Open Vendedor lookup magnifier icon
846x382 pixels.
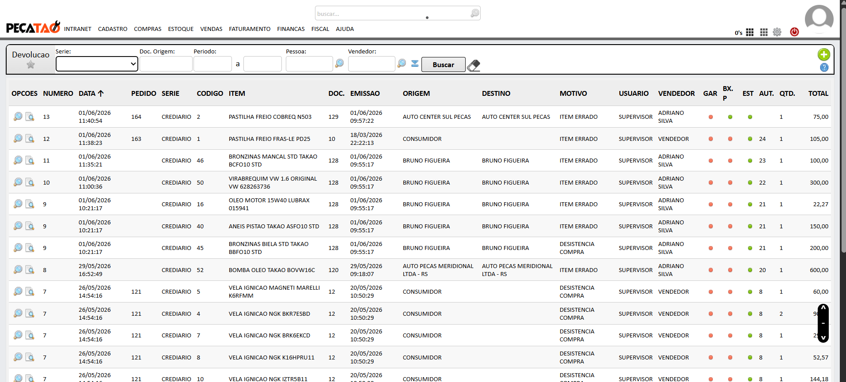[402, 64]
